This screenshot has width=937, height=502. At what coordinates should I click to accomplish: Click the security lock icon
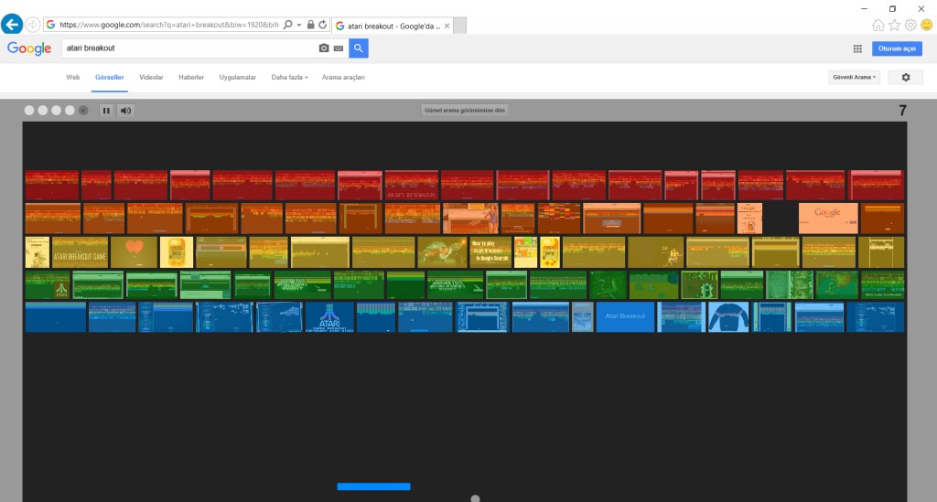click(311, 25)
